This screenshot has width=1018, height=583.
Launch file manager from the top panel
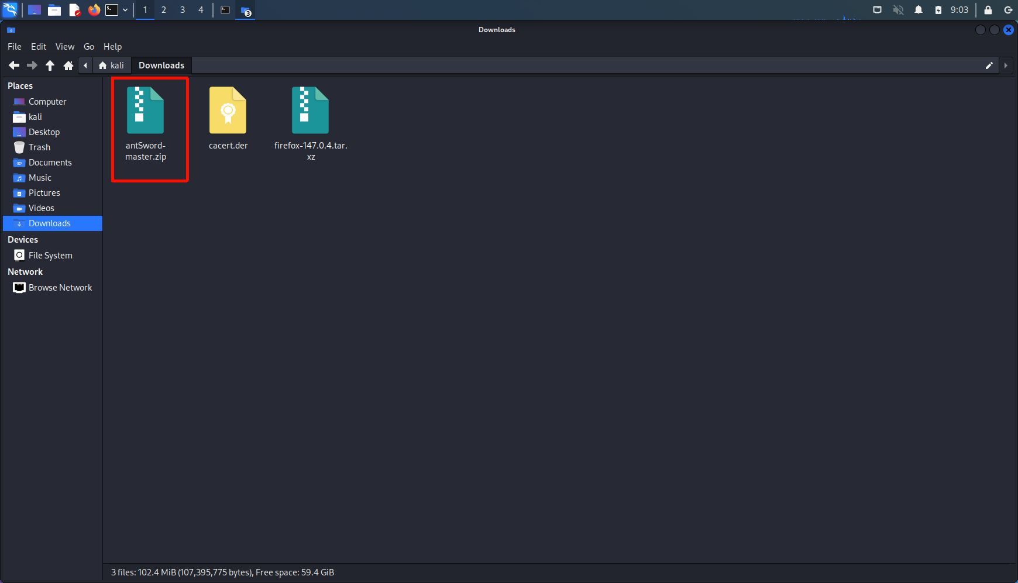[x=54, y=10]
